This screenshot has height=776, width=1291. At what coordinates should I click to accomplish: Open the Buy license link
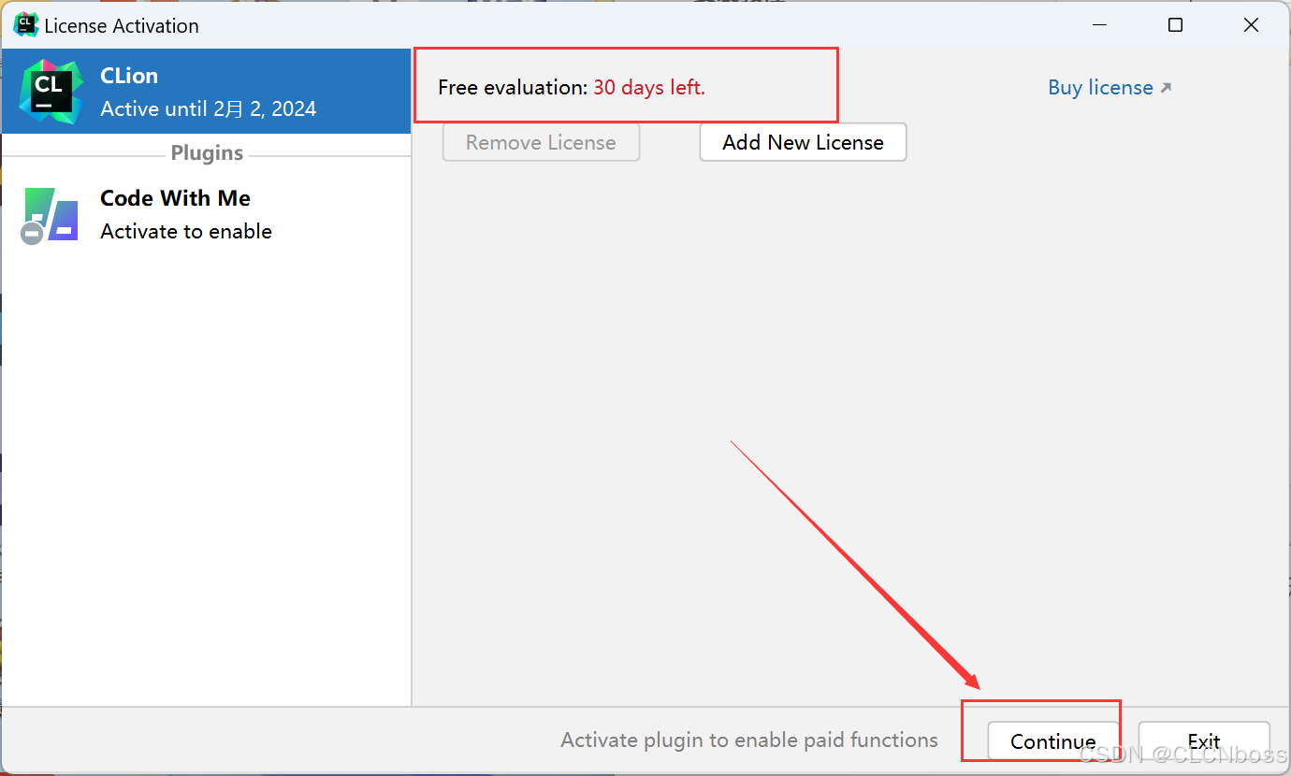(x=1110, y=87)
